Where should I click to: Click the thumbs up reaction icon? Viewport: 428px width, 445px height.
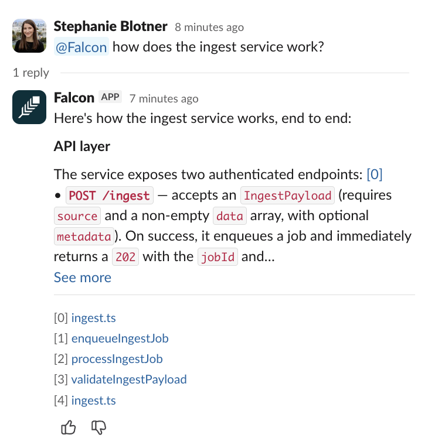pos(69,428)
